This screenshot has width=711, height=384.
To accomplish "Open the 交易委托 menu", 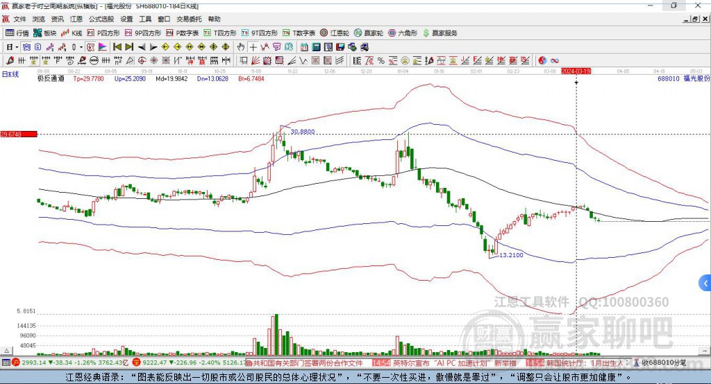I will point(189,19).
